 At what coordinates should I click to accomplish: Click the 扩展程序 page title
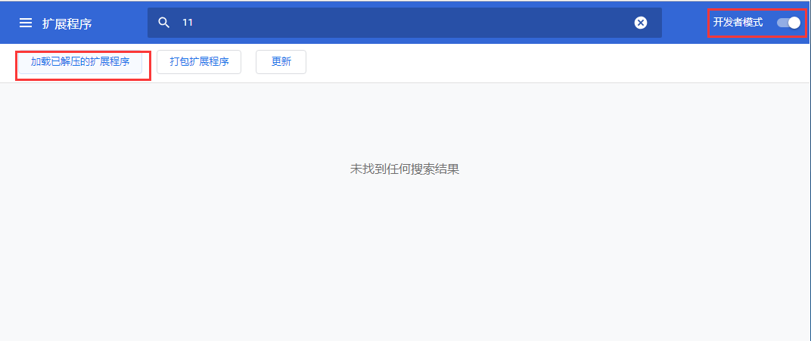(x=67, y=23)
